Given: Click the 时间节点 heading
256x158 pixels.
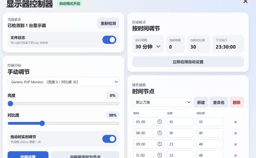Looking at the screenshot, I should click(143, 91).
